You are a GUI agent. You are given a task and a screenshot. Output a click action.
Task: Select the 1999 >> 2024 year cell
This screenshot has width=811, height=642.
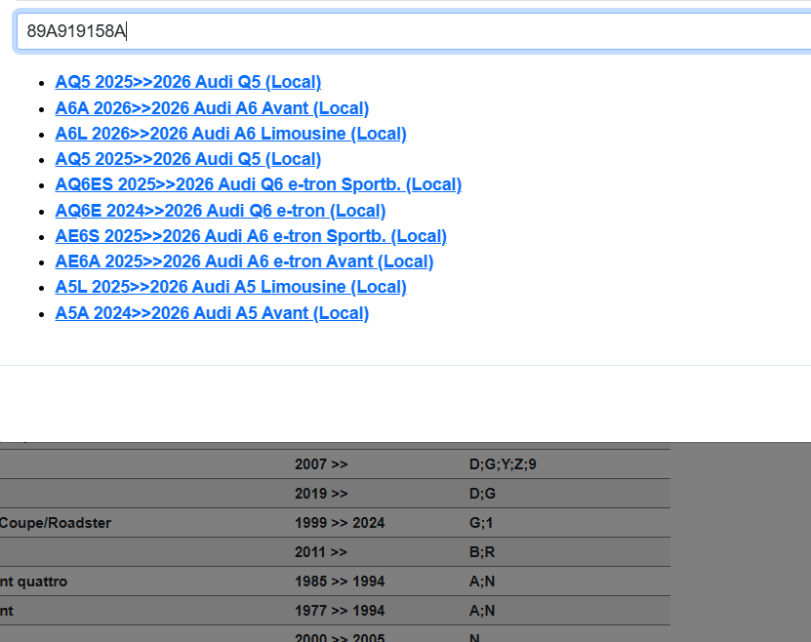point(340,523)
